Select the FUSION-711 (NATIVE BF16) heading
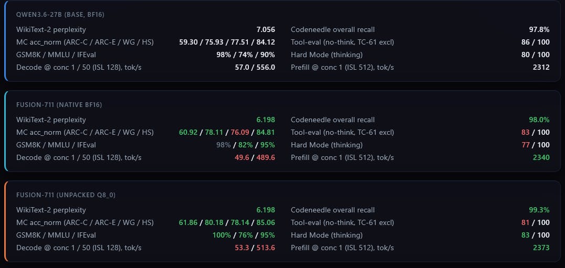The image size is (565, 268). click(59, 105)
